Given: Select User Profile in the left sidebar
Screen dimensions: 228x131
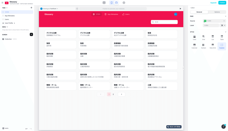Looking at the screenshot, I should pos(17,23).
